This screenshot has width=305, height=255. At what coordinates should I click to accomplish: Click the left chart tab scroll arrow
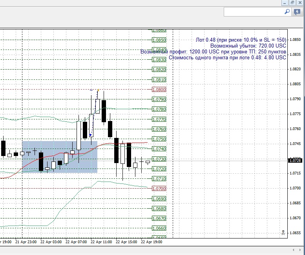294,250
